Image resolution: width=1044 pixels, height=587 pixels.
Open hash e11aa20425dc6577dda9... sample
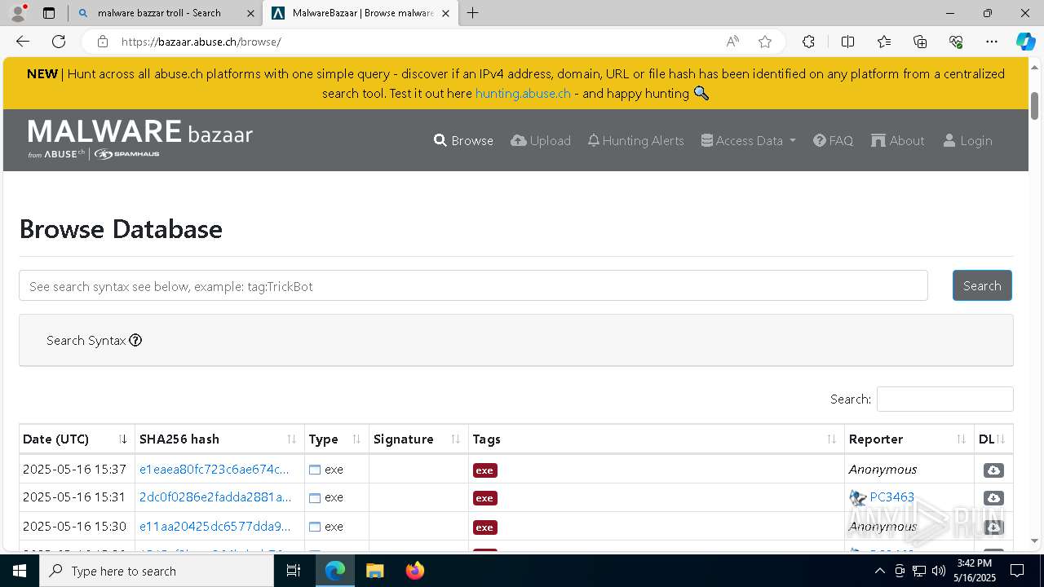215,526
